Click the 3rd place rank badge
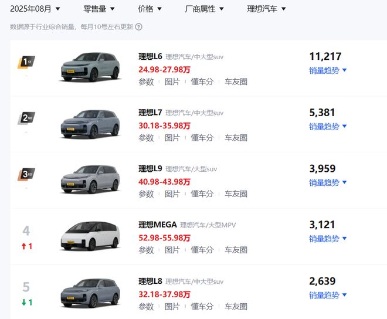Viewport: 387px width, 319px height. tap(26, 175)
